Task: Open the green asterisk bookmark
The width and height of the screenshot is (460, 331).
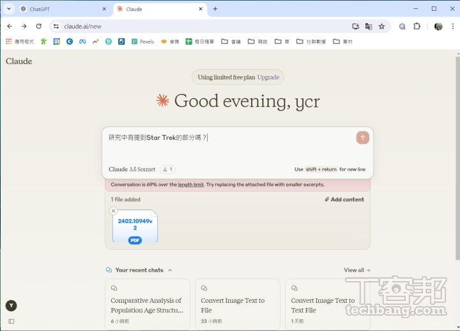Action: pyautogui.click(x=43, y=42)
